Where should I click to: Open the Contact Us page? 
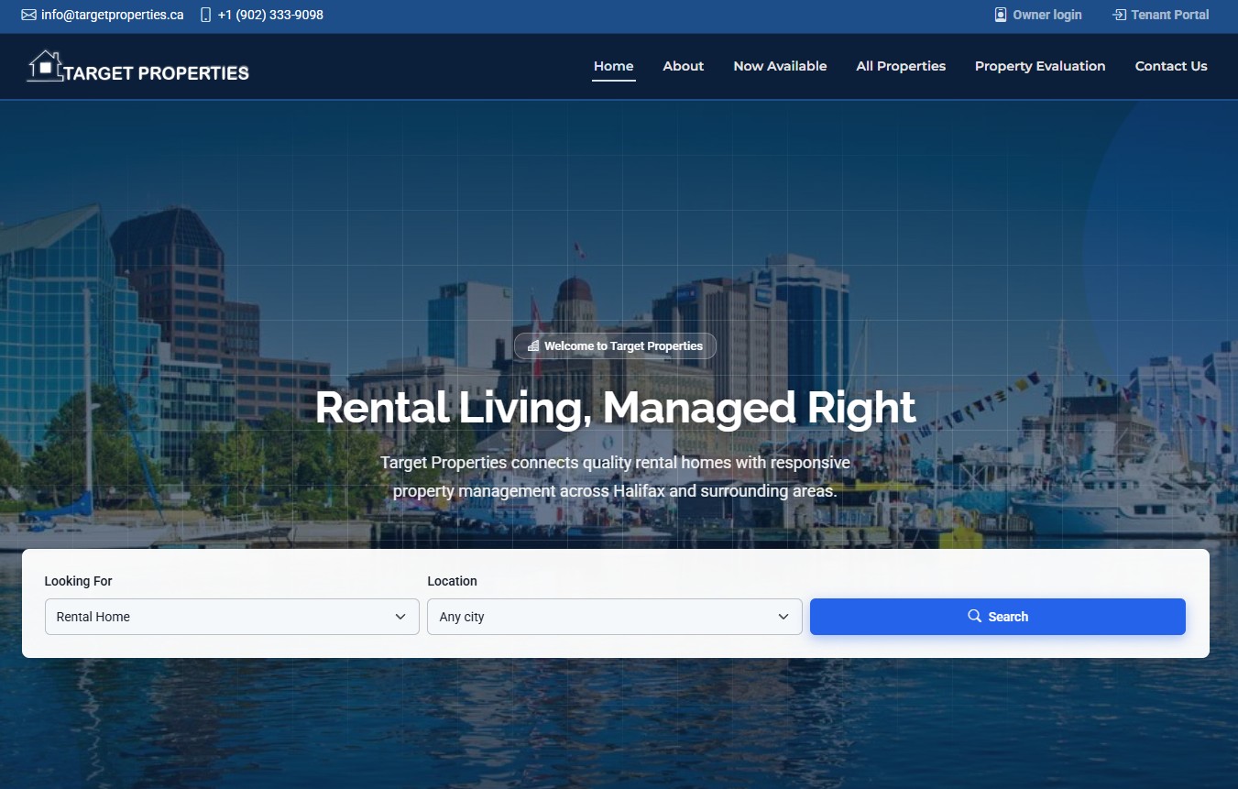point(1171,66)
